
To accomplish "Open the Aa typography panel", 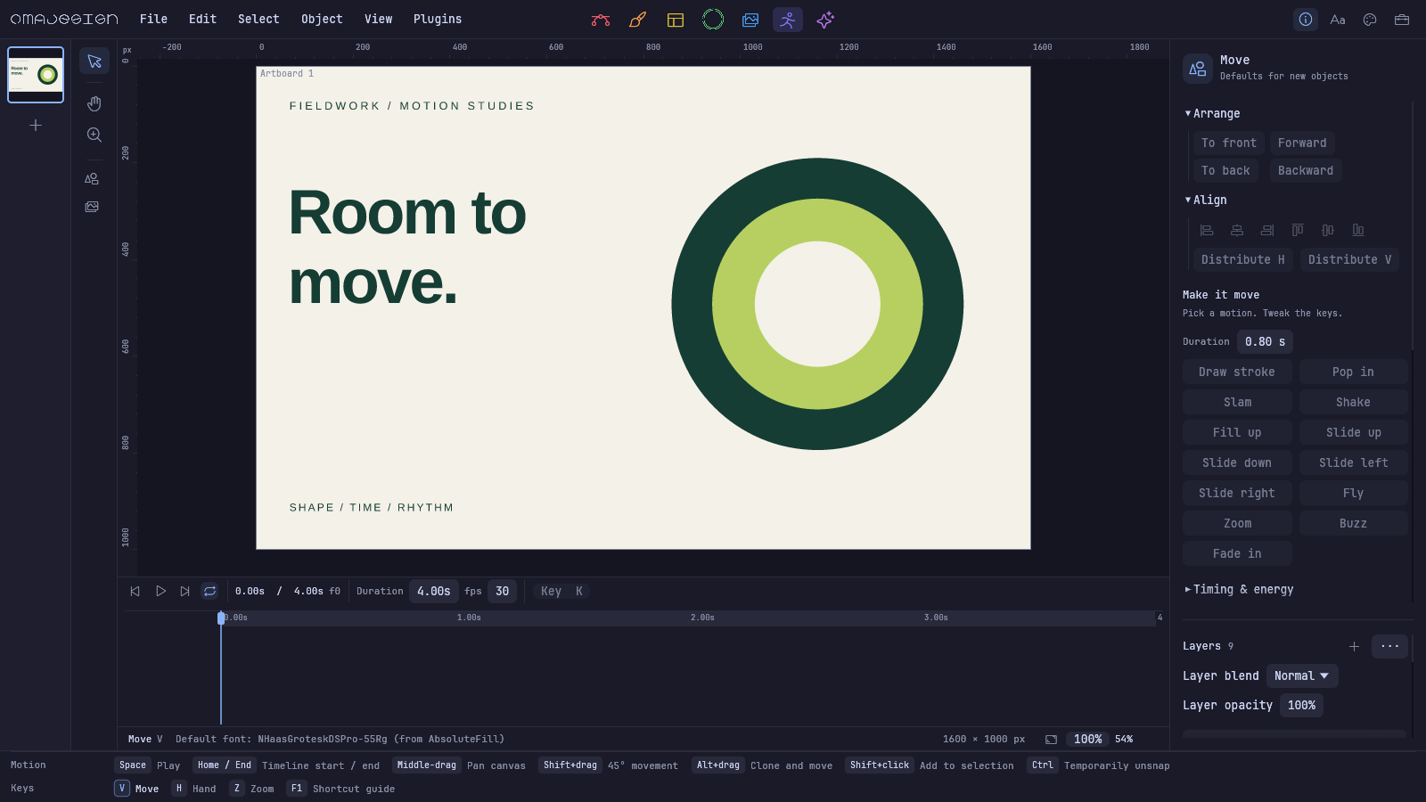I will coord(1338,20).
